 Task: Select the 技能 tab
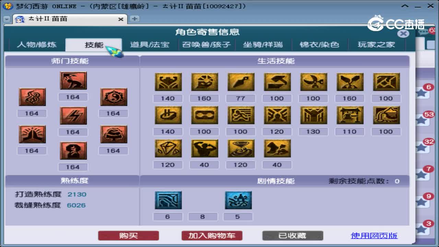point(94,45)
